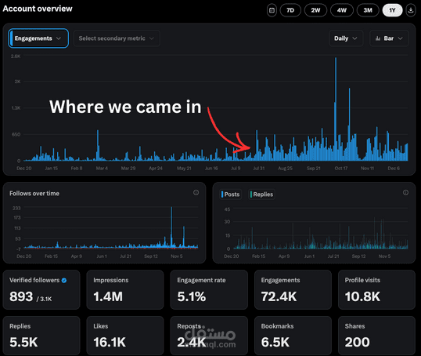Toggle the Replies series legend
The width and height of the screenshot is (421, 356).
pos(262,194)
